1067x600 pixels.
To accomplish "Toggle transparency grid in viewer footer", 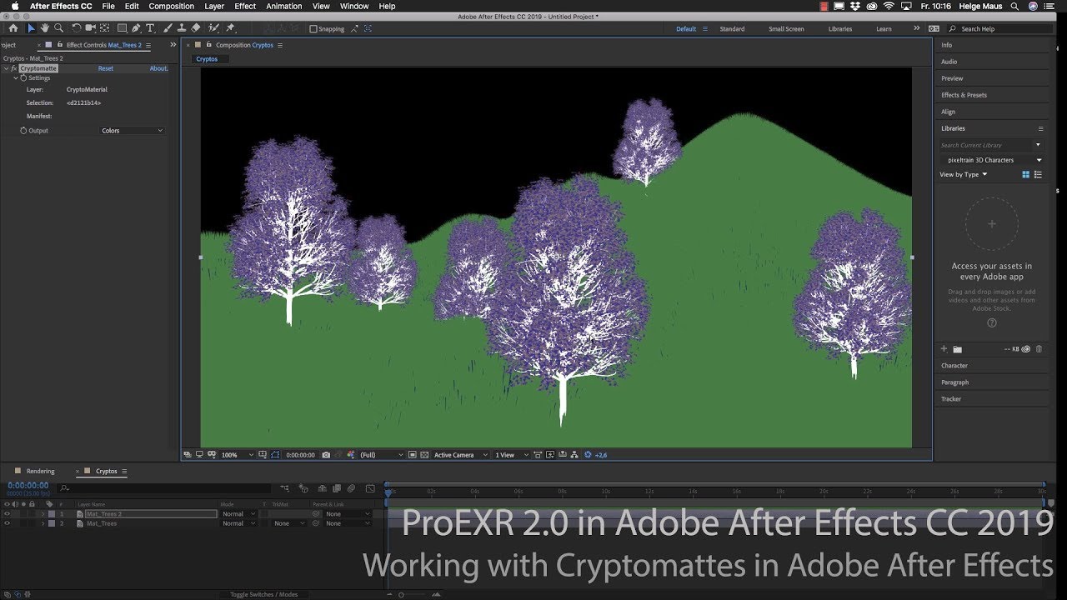I will point(424,455).
